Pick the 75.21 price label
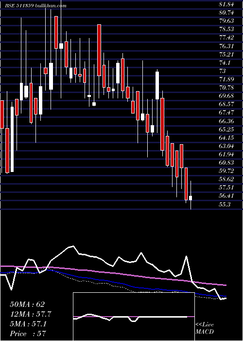 [226, 54]
